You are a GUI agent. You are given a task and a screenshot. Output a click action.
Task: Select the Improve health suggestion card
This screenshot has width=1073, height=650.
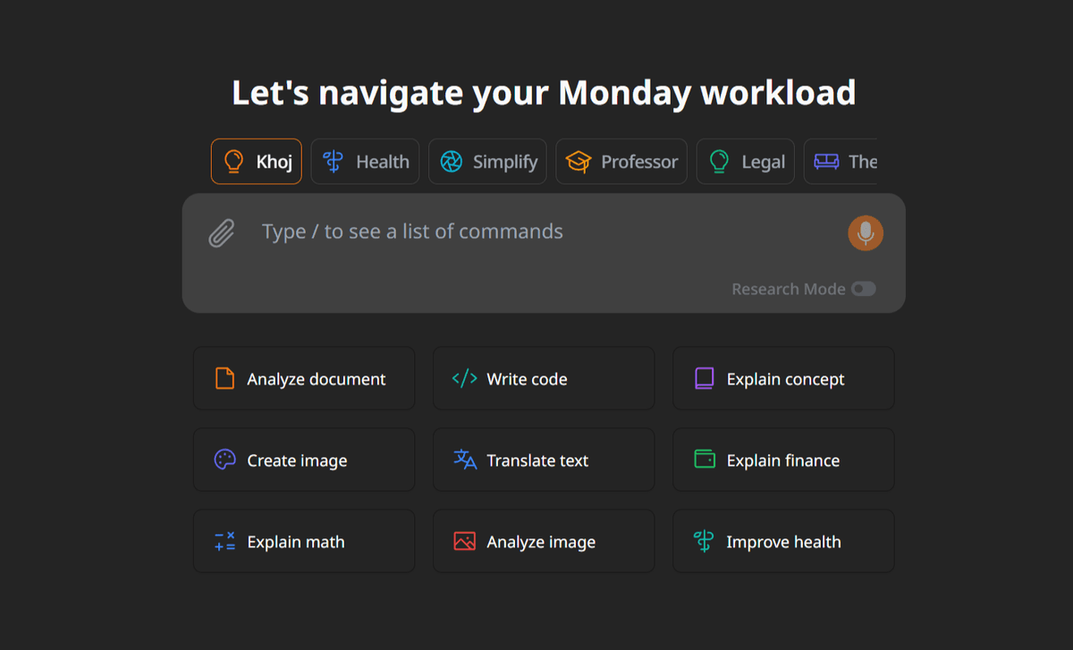coord(783,542)
